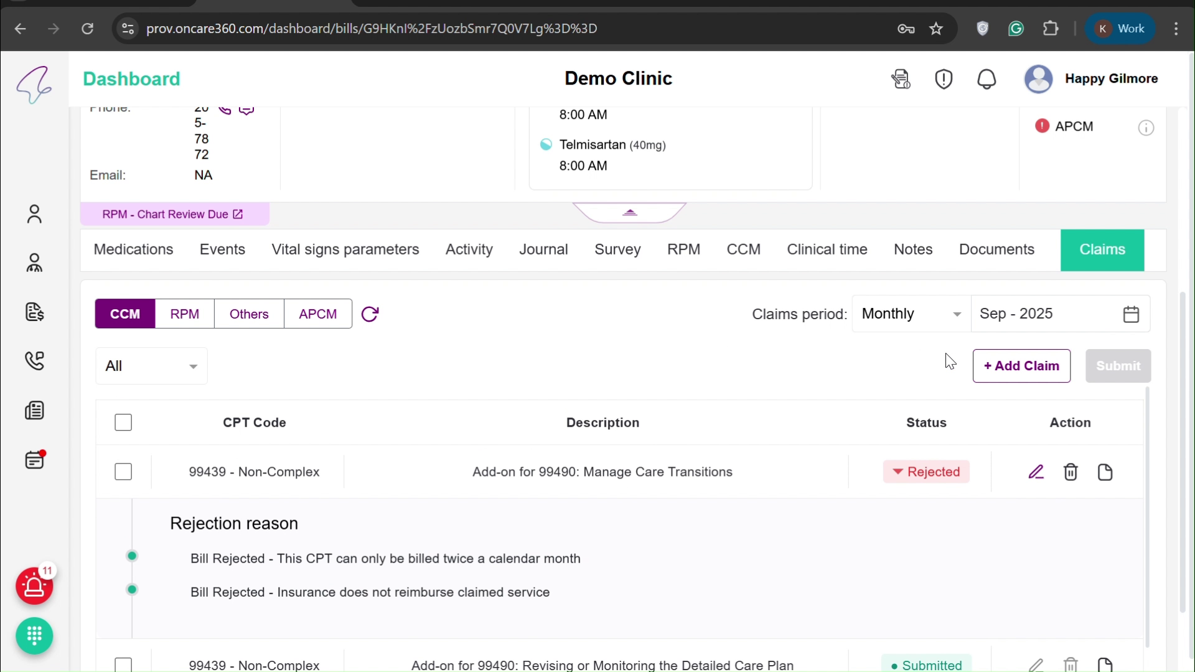Refresh the claims list
Viewport: 1195px width, 672px height.
(370, 314)
